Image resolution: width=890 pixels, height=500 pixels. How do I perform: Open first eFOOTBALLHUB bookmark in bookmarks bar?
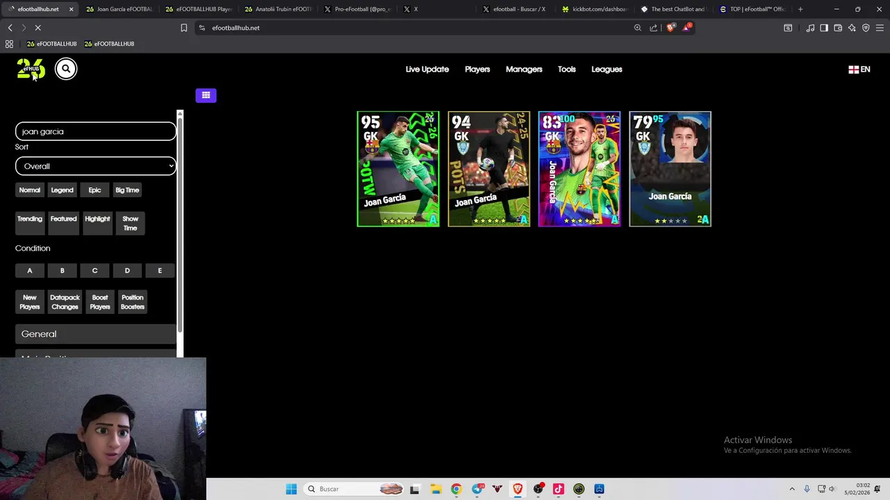point(51,44)
